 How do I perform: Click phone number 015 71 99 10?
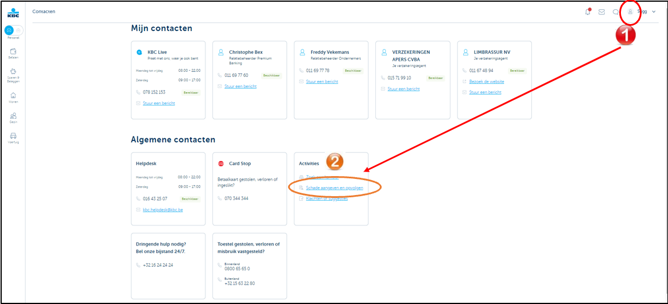pyautogui.click(x=399, y=78)
